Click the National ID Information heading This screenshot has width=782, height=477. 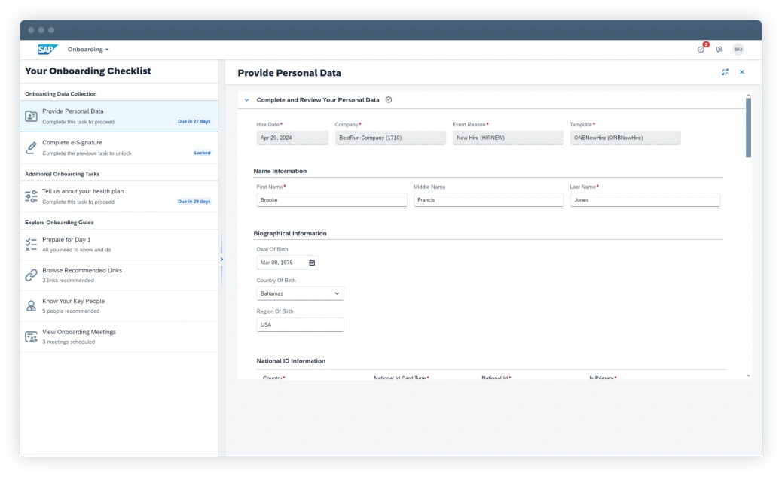pos(291,361)
